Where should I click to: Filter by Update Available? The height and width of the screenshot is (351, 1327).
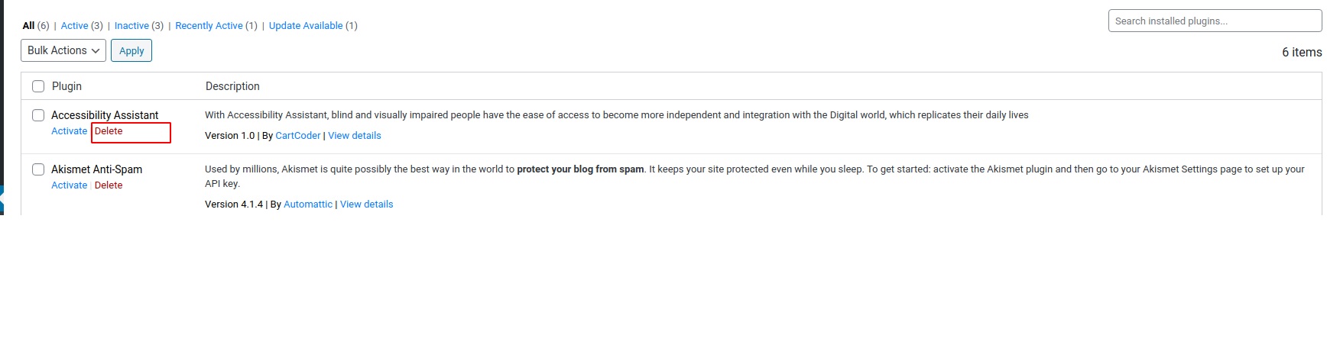(306, 26)
